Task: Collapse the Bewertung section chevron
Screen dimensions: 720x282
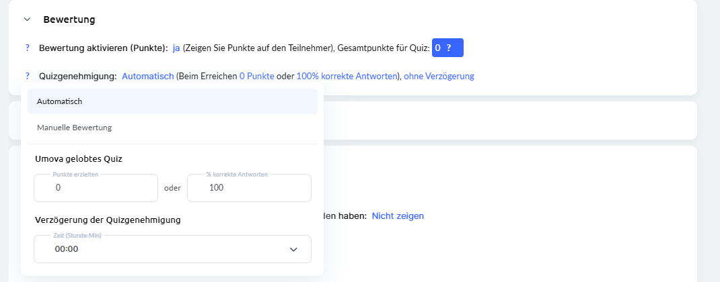Action: pyautogui.click(x=28, y=19)
